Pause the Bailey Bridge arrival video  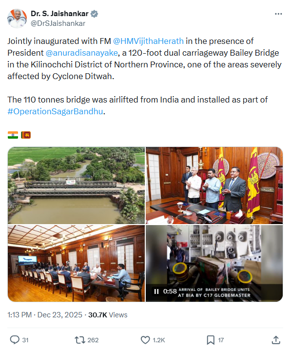click(156, 291)
